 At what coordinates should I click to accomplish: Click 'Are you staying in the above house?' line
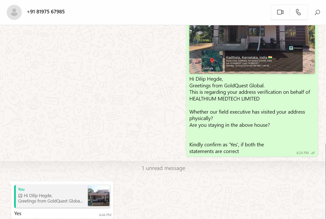[x=230, y=125]
